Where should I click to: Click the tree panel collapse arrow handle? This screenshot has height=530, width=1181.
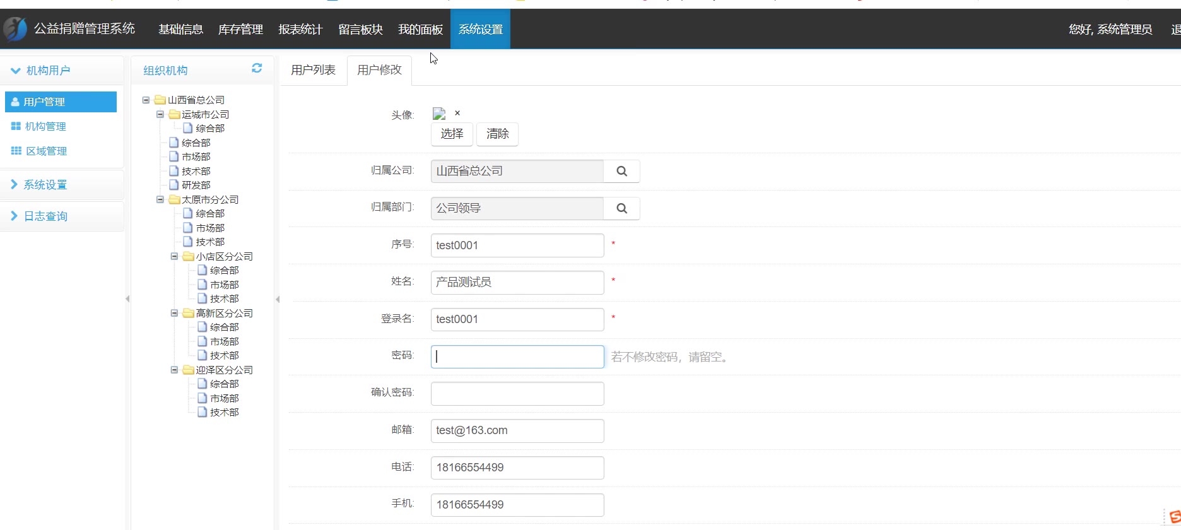(x=278, y=299)
